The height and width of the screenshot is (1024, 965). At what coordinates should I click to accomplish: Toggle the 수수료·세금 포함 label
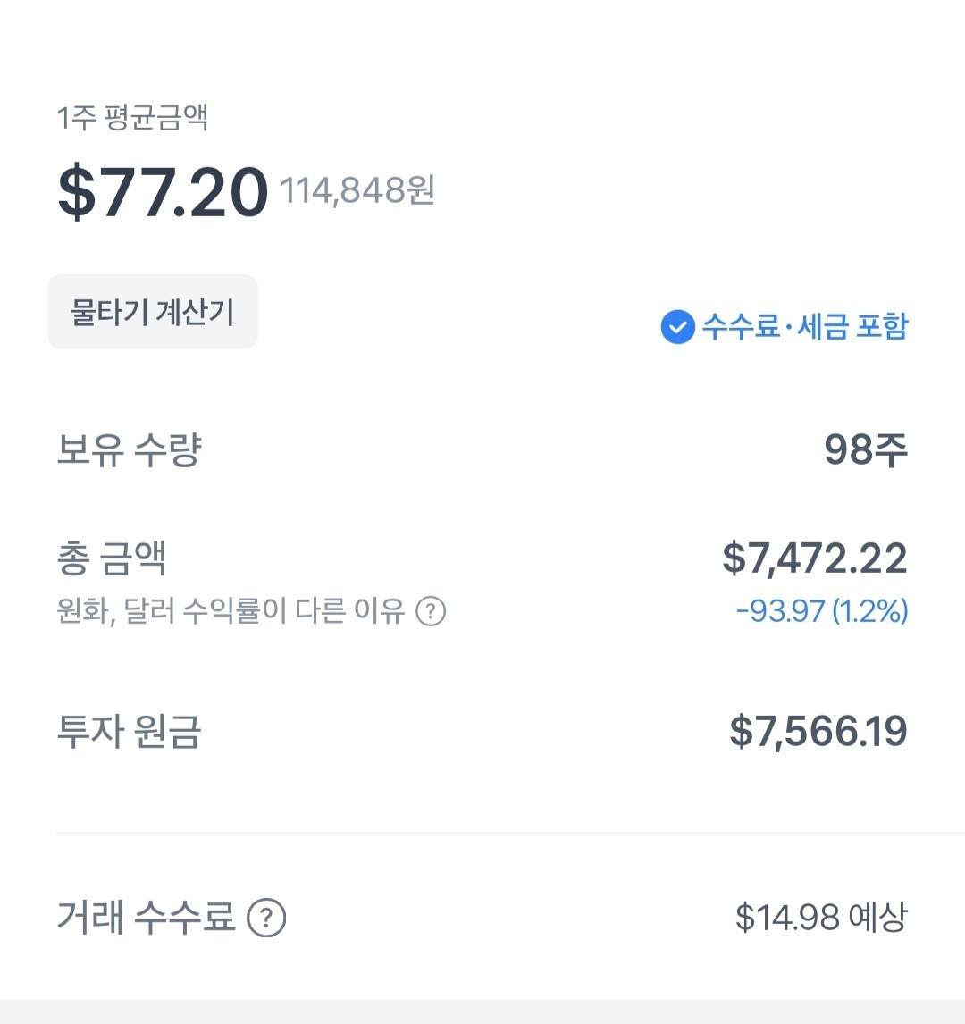click(804, 327)
